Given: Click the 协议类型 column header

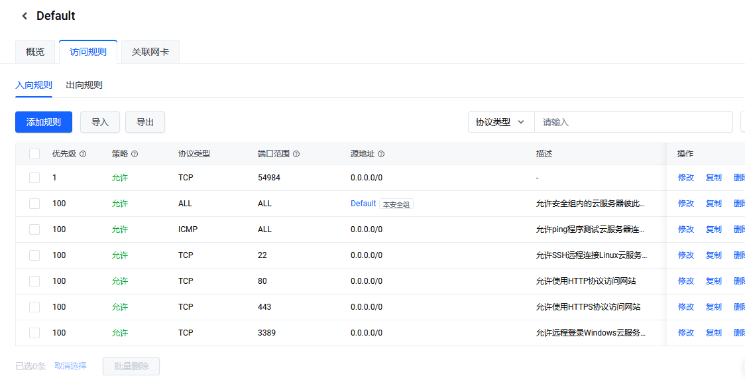Looking at the screenshot, I should pyautogui.click(x=194, y=154).
